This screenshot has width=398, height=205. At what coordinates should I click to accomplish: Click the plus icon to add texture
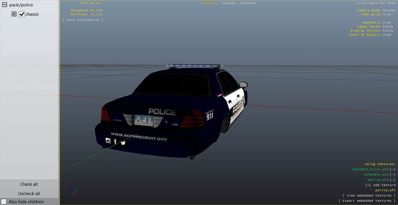(x=368, y=185)
